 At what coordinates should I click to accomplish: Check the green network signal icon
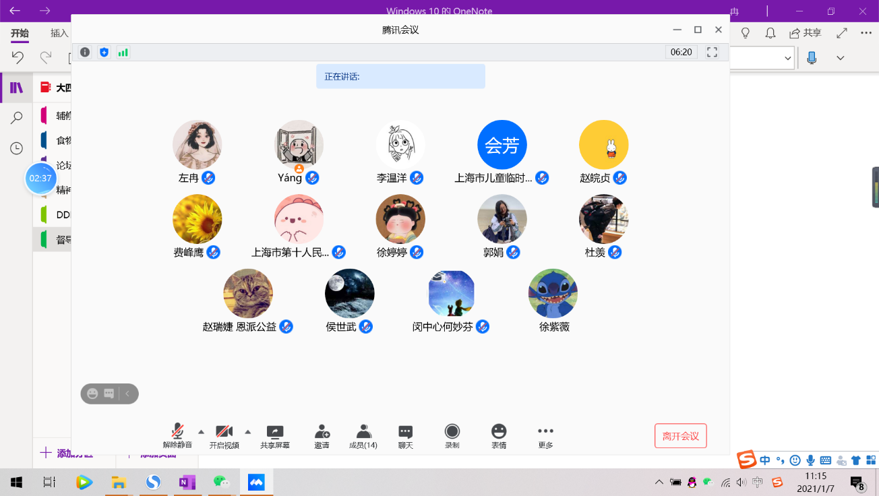(x=123, y=52)
